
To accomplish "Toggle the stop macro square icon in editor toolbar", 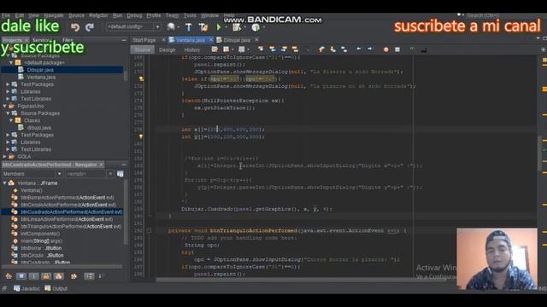I will tap(397, 49).
